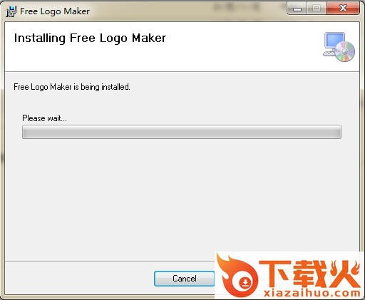
Task: Click the installation progress bar
Action: [182, 132]
